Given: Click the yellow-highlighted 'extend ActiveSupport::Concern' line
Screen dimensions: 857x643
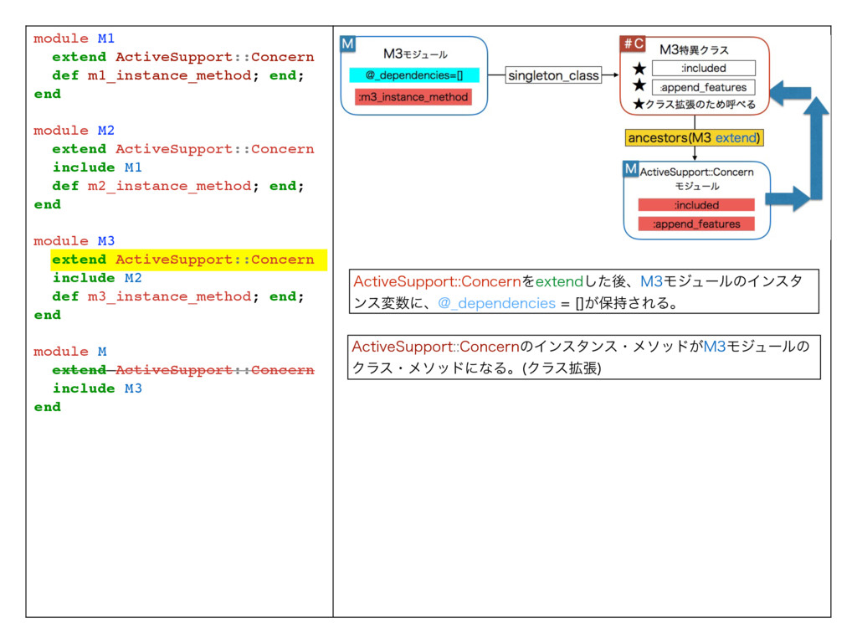Looking at the screenshot, I should tap(188, 260).
